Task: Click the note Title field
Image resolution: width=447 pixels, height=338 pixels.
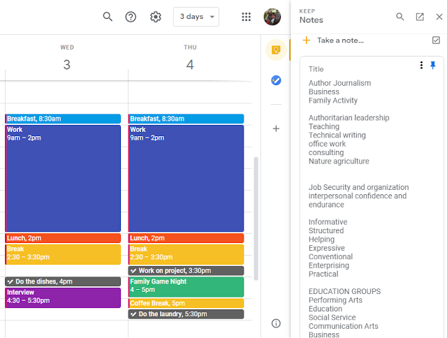Action: pyautogui.click(x=316, y=69)
